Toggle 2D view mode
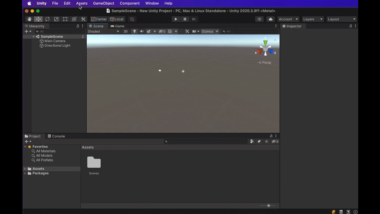The height and width of the screenshot is (214, 380). (x=126, y=32)
